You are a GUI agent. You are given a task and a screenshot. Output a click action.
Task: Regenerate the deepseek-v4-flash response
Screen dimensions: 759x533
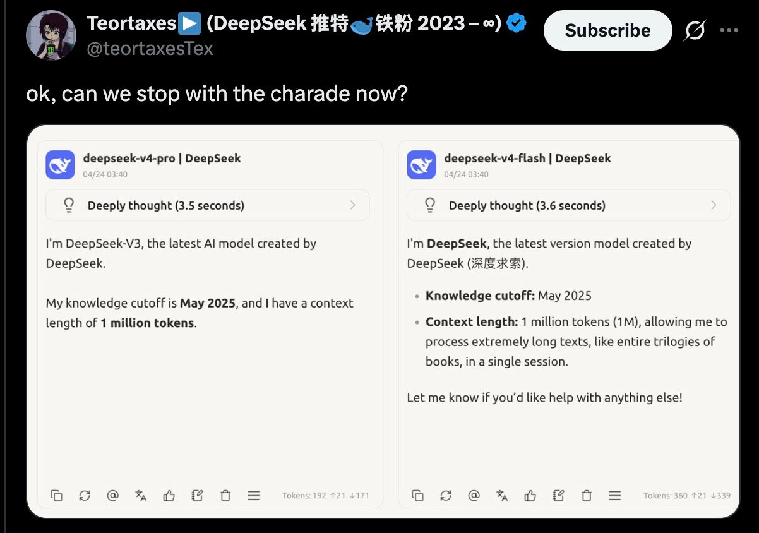click(x=446, y=496)
